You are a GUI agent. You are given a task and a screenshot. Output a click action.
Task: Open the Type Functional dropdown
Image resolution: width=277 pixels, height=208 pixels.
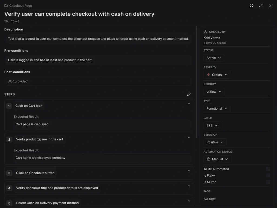pyautogui.click(x=217, y=109)
